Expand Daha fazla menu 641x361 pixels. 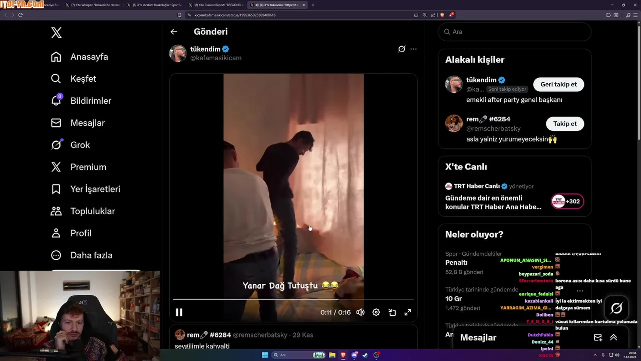coord(82,255)
